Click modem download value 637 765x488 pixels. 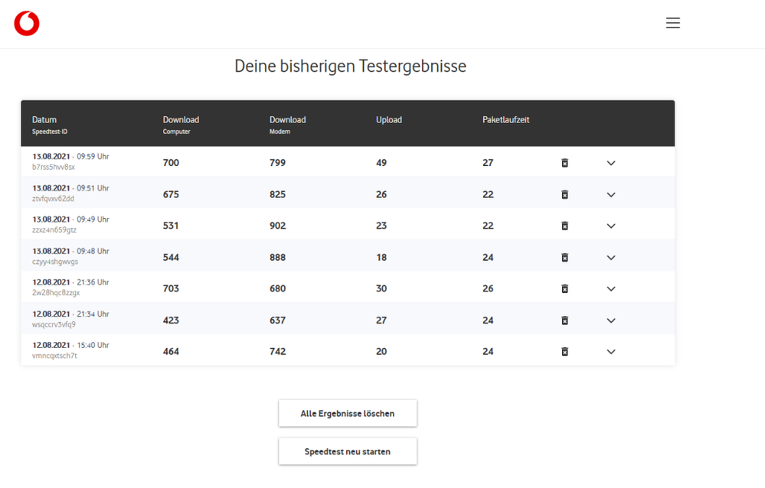[278, 320]
